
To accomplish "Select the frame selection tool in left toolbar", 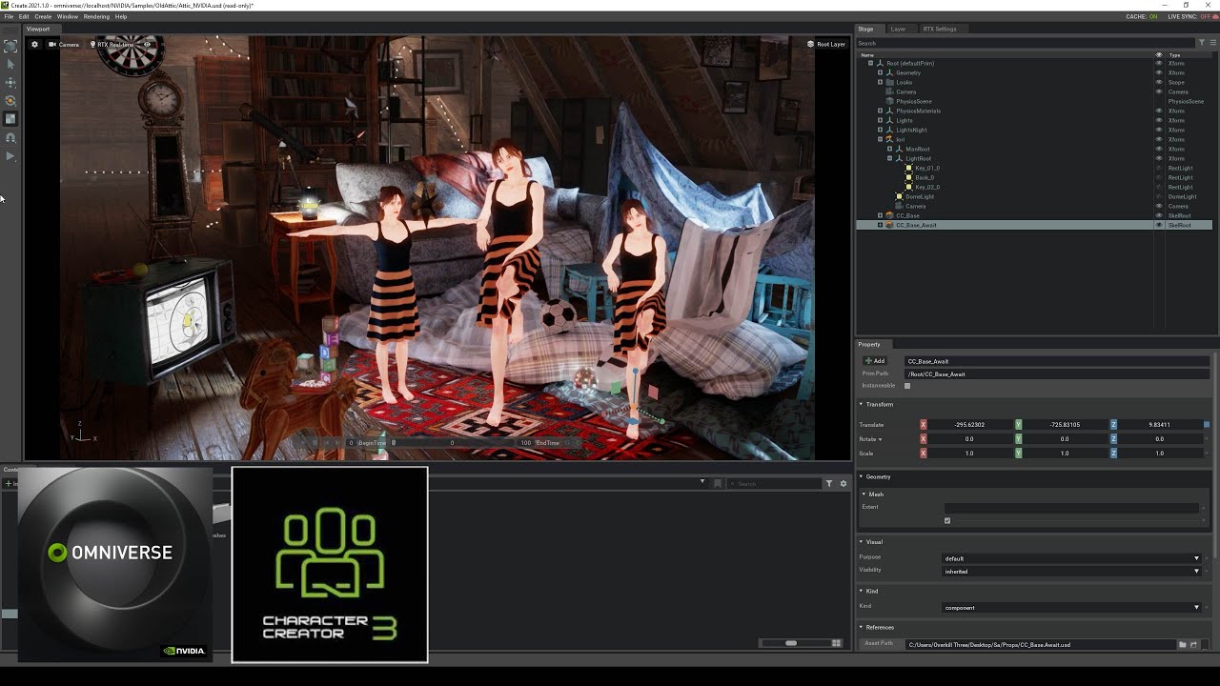I will tap(10, 46).
